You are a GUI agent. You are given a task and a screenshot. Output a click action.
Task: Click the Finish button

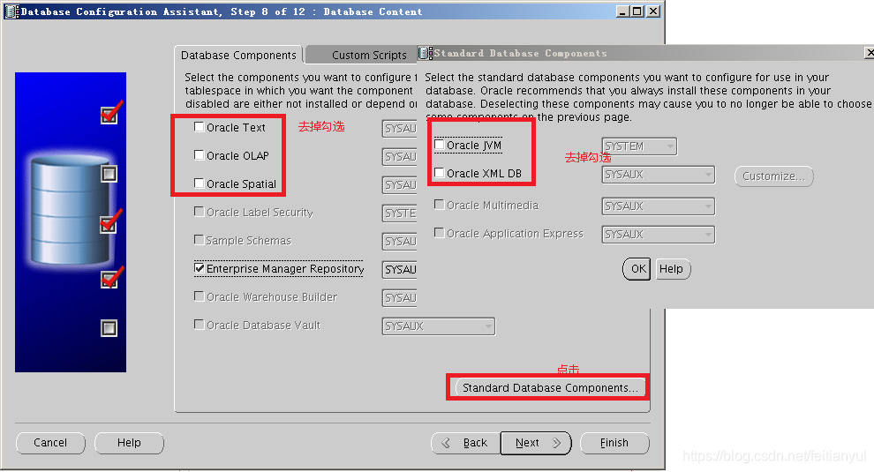pyautogui.click(x=614, y=443)
